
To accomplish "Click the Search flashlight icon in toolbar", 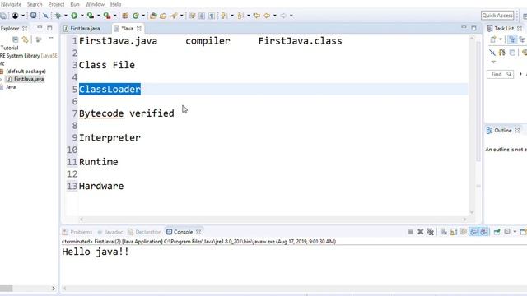I will pyautogui.click(x=174, y=16).
